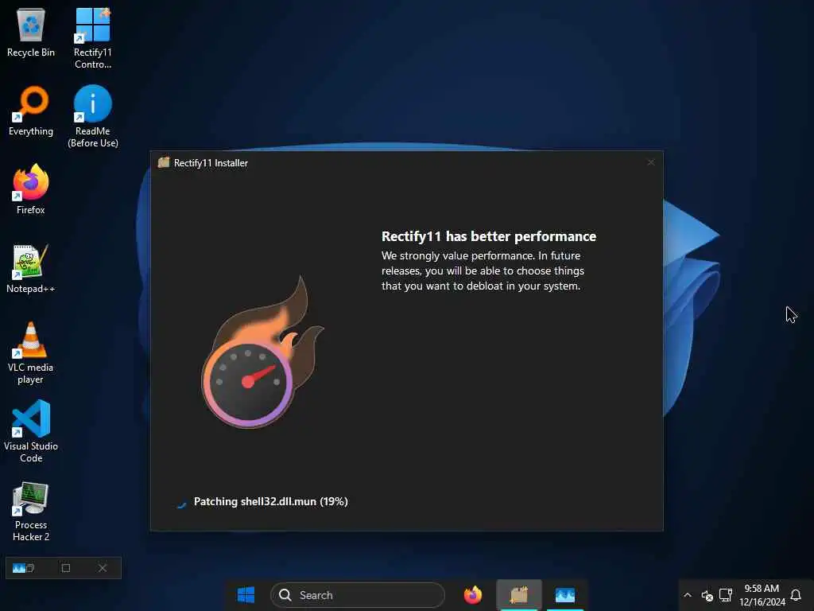Open the blue picture app in the taskbar

point(565,595)
